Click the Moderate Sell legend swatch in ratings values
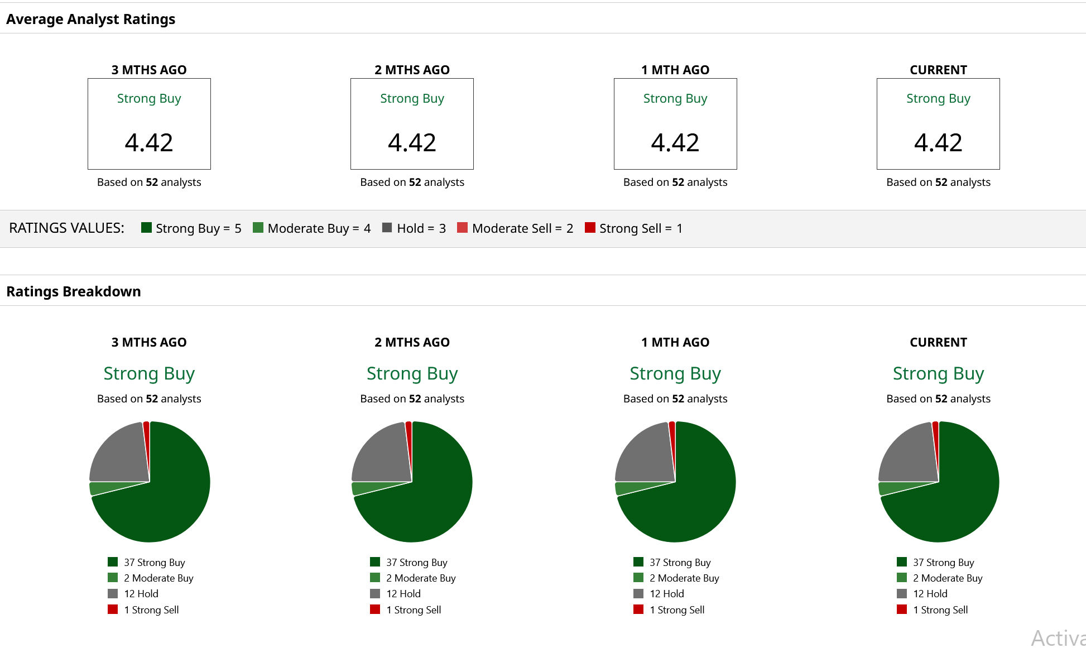The width and height of the screenshot is (1086, 648). 462,227
